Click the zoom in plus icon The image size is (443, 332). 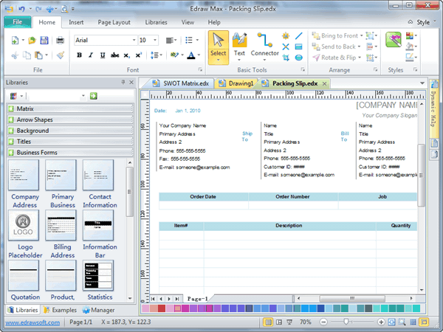pos(381,322)
